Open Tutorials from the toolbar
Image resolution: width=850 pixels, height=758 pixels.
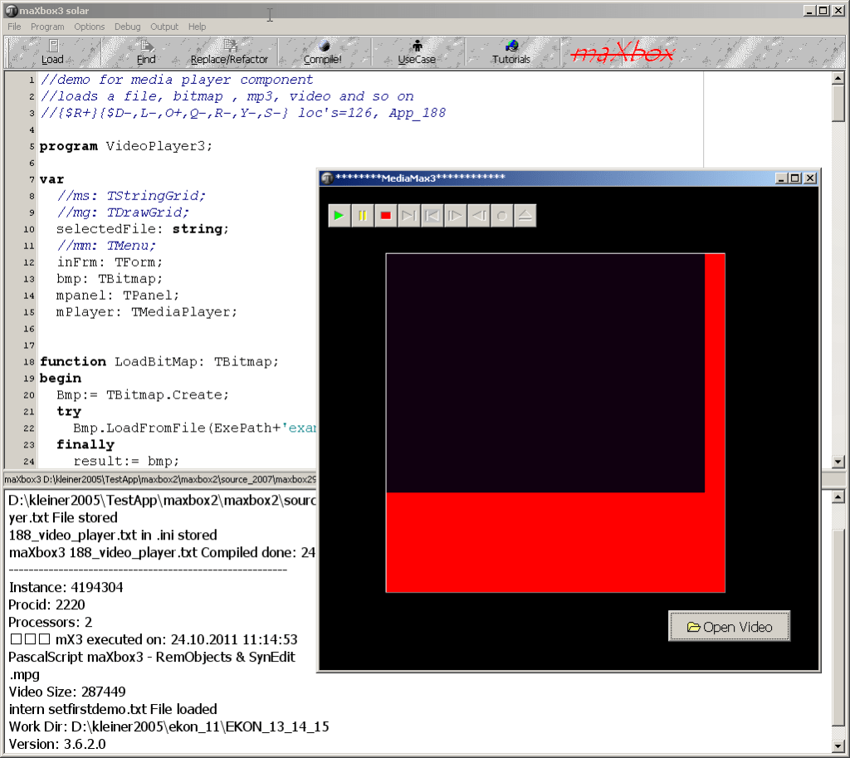[x=510, y=52]
